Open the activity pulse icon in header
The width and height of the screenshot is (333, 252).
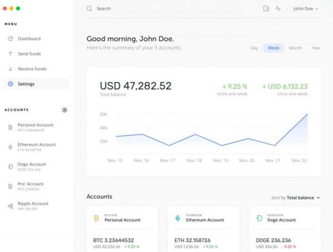tap(277, 9)
